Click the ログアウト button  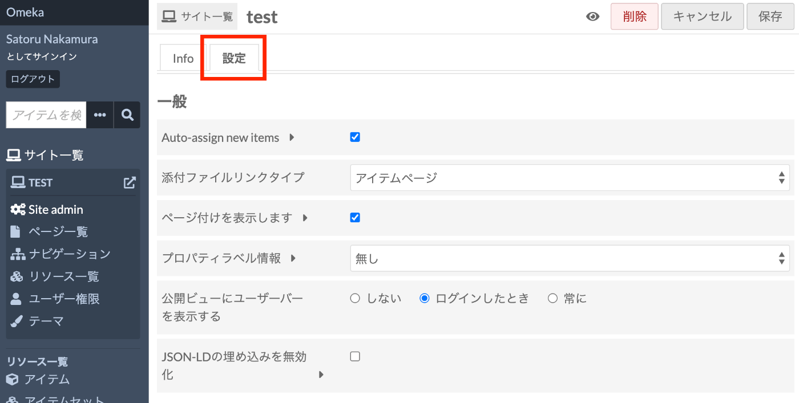33,79
